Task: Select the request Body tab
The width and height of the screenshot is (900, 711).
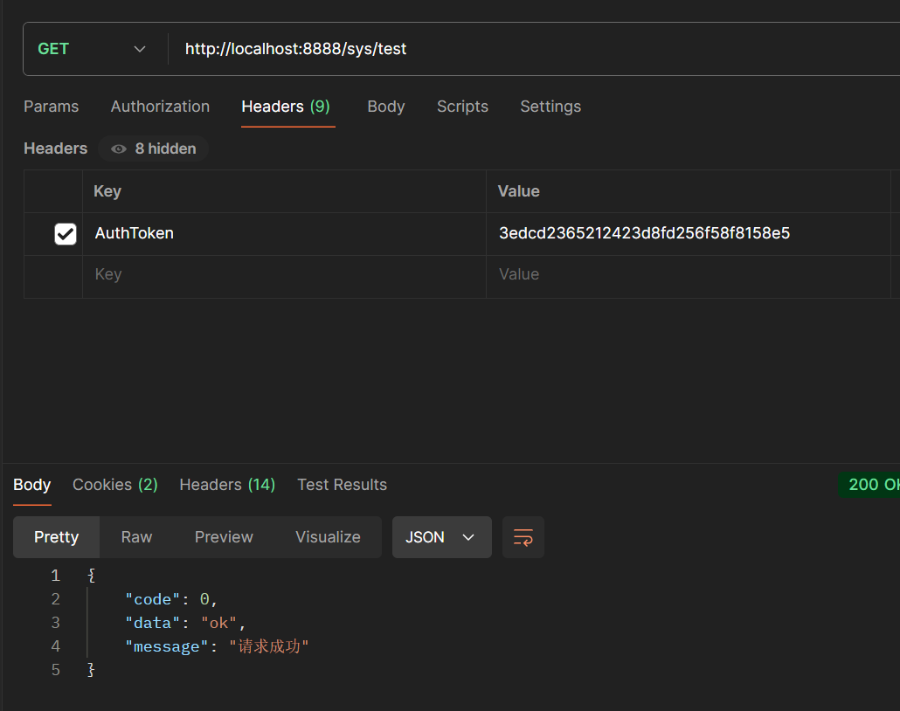Action: 385,107
